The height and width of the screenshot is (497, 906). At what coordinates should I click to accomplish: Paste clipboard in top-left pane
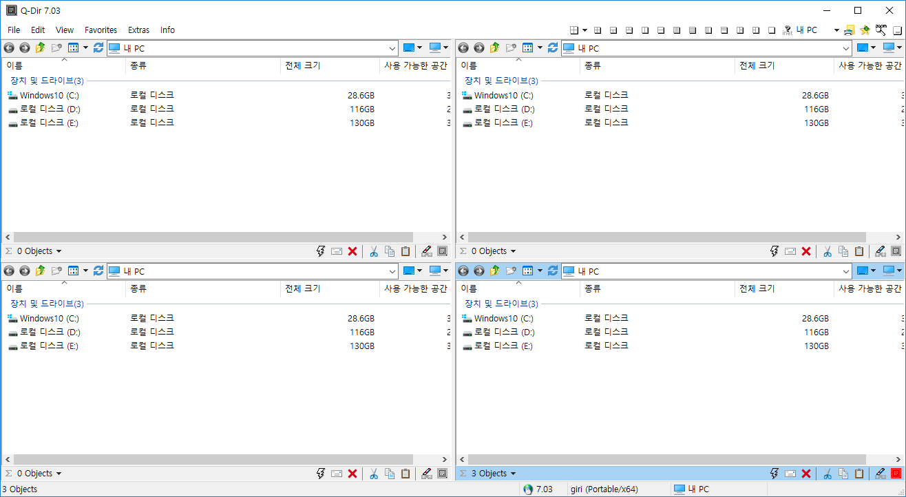pos(405,251)
